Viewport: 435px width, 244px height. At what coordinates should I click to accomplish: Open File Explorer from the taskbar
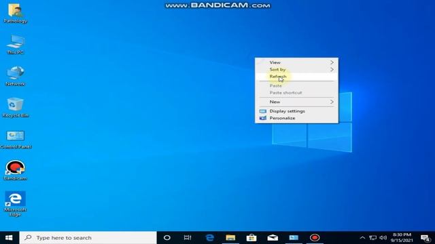230,238
